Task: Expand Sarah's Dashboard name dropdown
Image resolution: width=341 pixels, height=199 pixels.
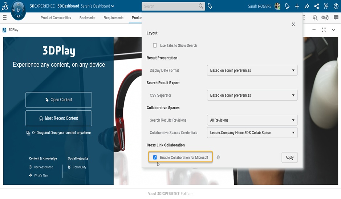Action: [97, 6]
